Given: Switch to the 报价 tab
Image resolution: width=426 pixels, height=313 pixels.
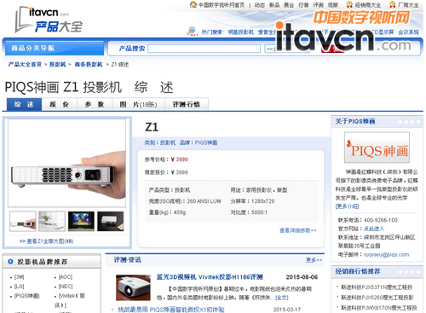Looking at the screenshot, I should pos(60,105).
